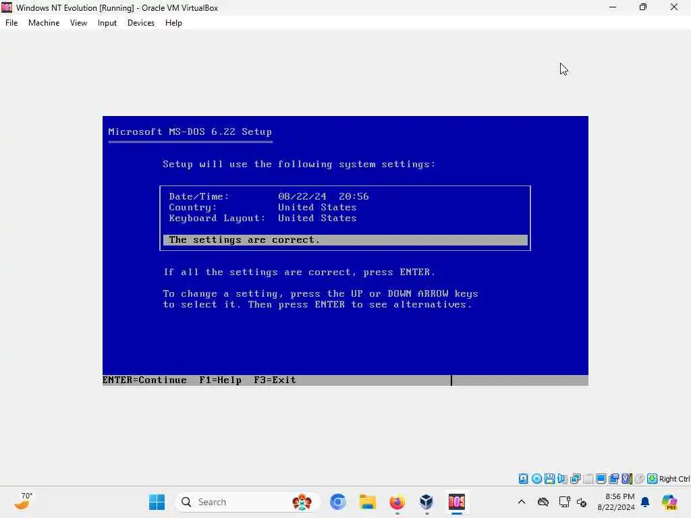This screenshot has height=518, width=691.
Task: Open the Help menu
Action: point(173,23)
